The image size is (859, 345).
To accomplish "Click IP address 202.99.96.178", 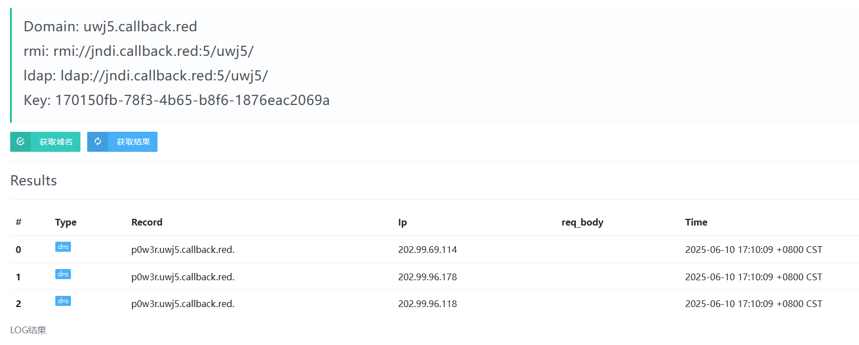I will coord(427,277).
